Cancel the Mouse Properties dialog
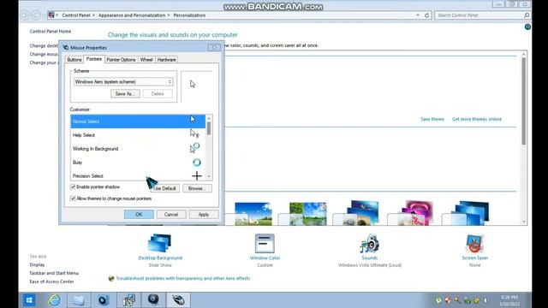Screen dimensions: 548x308 pyautogui.click(x=171, y=215)
